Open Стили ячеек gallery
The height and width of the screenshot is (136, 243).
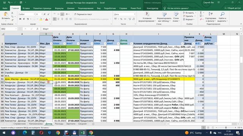click(176, 17)
